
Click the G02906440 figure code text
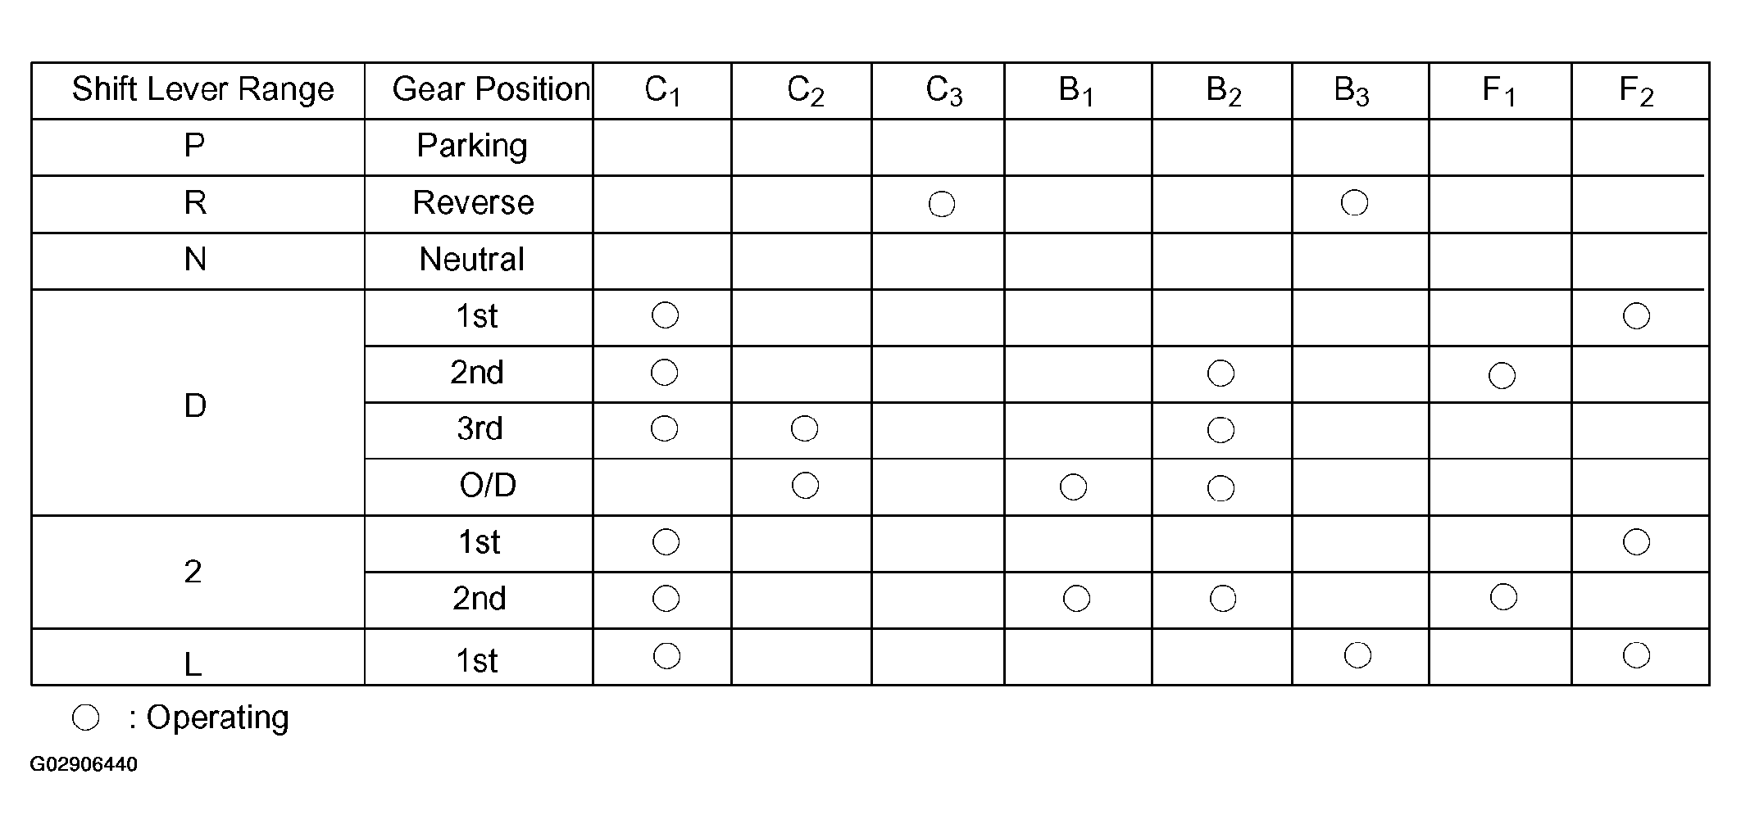coord(84,765)
